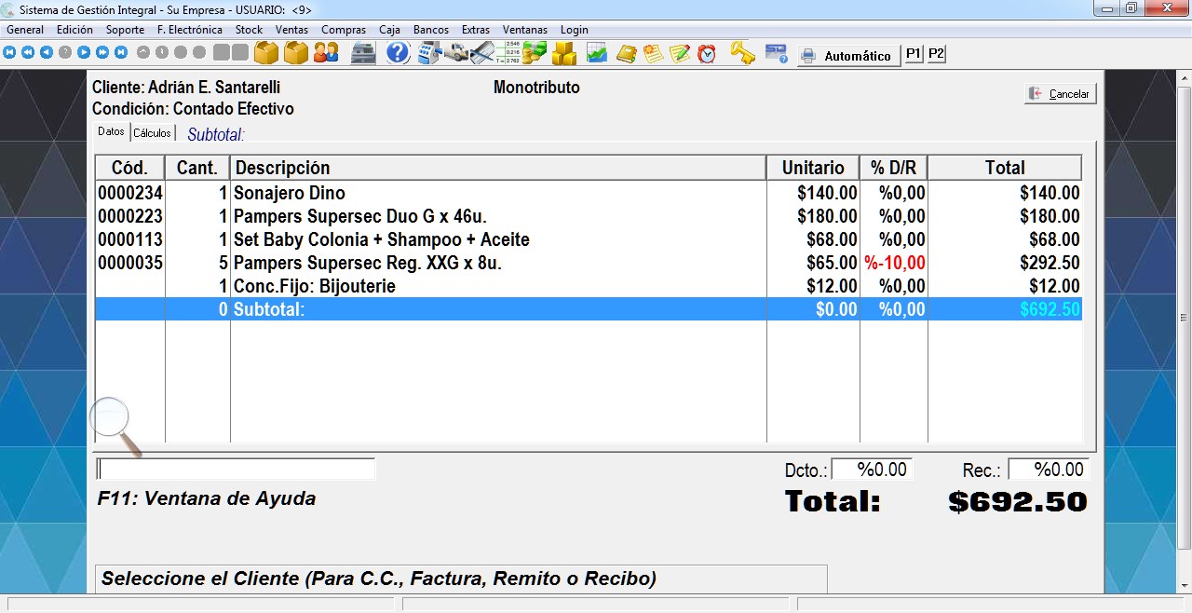Toggle the P2 button in toolbar
Screen dimensions: 1192x613
(x=936, y=54)
